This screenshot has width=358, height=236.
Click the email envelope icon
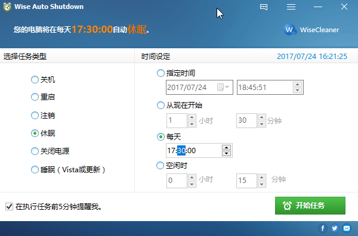(347, 228)
